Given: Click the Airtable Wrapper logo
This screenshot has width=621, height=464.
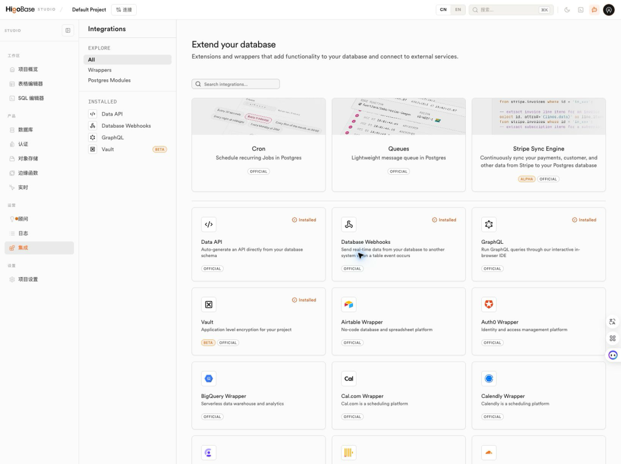Looking at the screenshot, I should click(x=348, y=305).
